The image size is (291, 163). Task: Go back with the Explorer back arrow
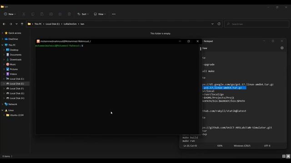[x=4, y=24]
